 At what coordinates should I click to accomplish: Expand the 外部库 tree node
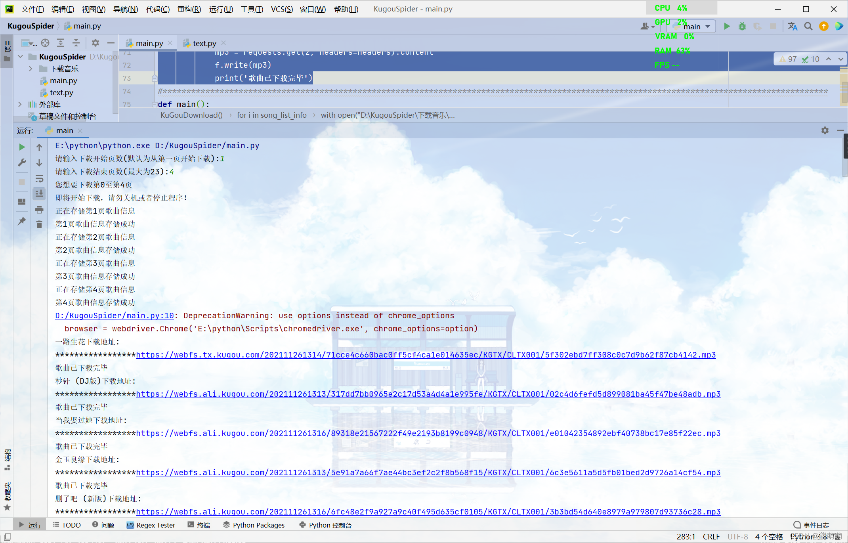[x=20, y=104]
